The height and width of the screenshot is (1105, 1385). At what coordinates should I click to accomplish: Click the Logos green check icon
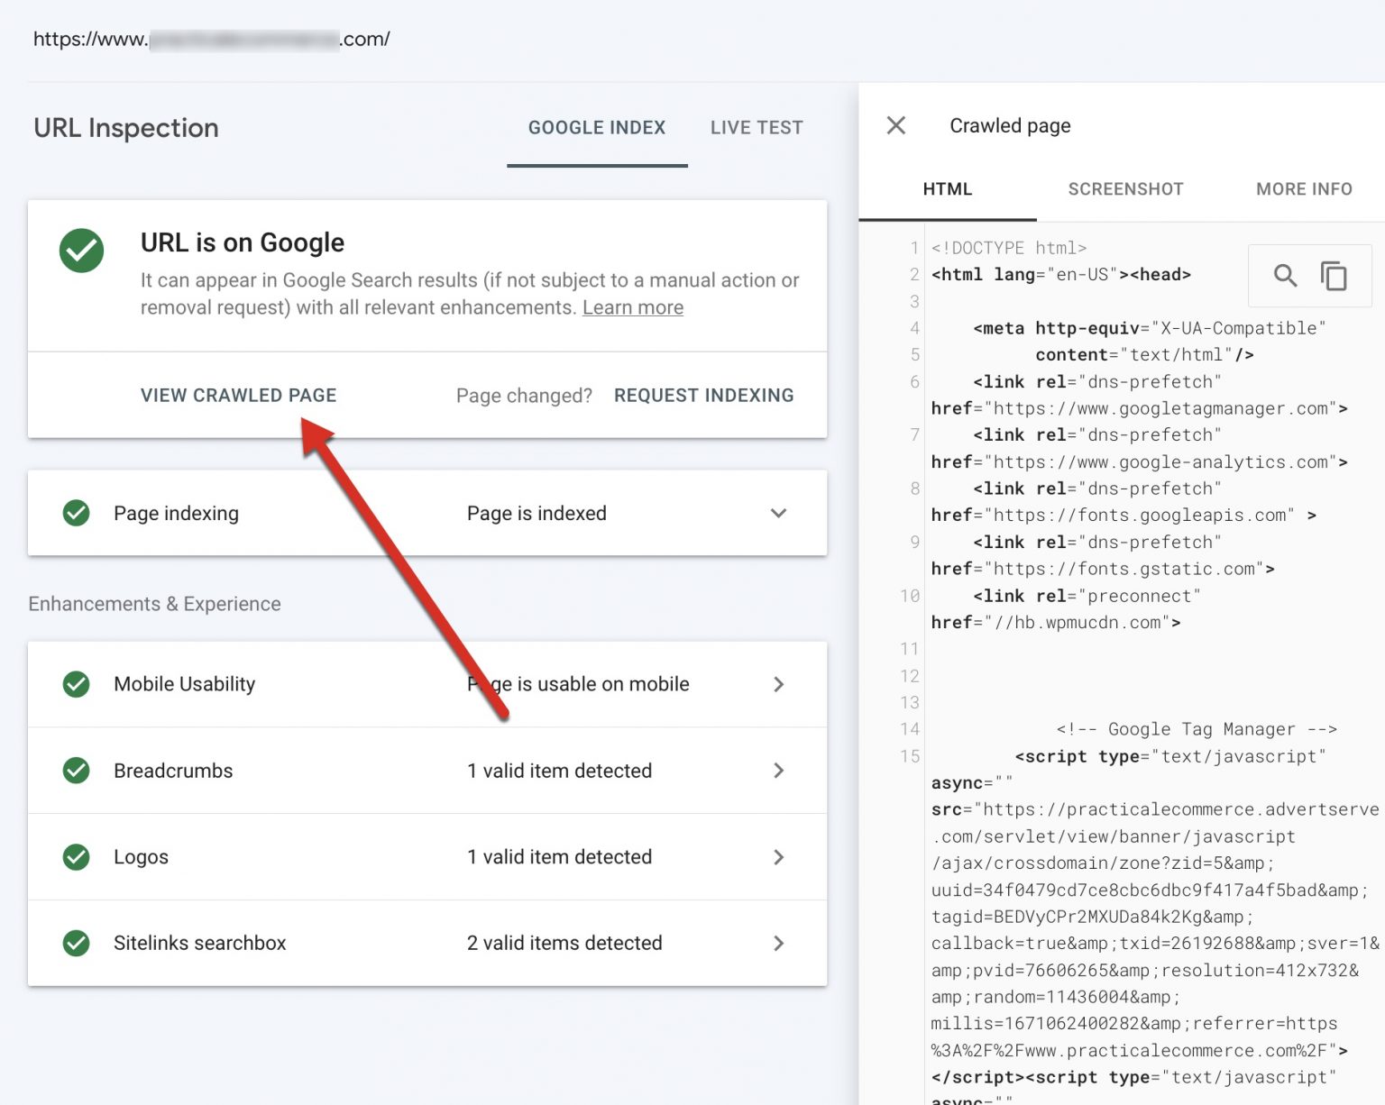[77, 857]
